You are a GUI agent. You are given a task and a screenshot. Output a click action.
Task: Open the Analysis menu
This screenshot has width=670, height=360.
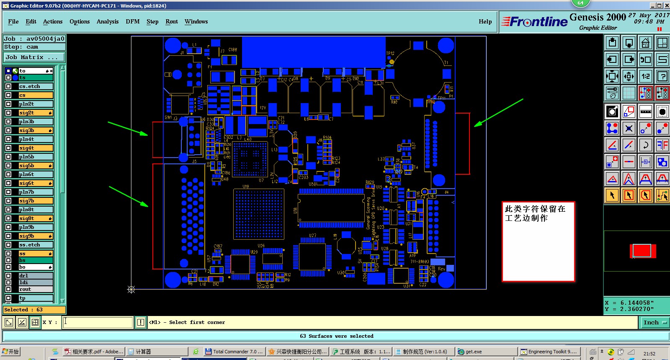pyautogui.click(x=108, y=21)
